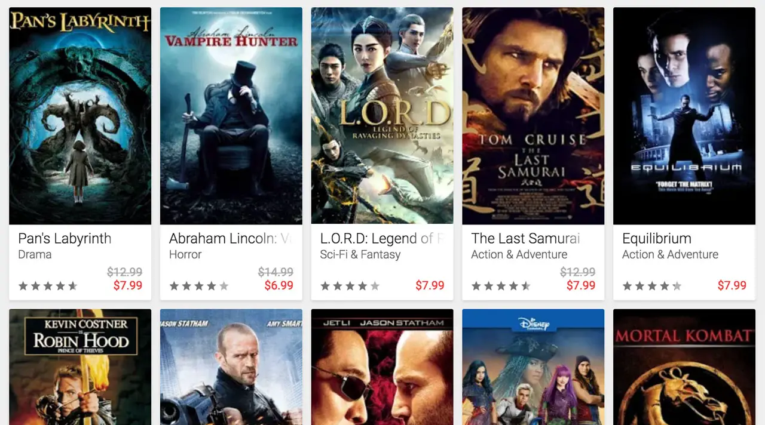Click the Jet Li Jason Statham movie poster
765x425 pixels.
pos(382,367)
